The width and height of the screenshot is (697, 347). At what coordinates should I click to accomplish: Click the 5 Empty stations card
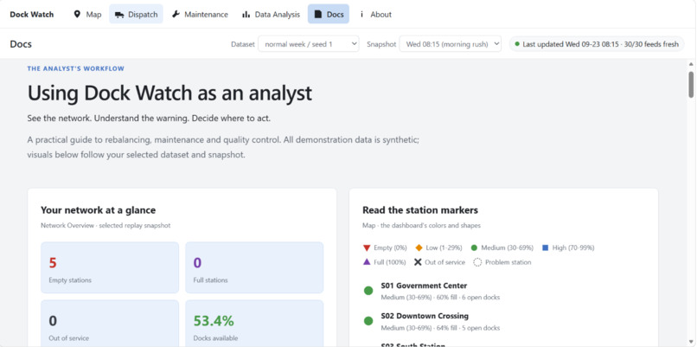(x=110, y=267)
